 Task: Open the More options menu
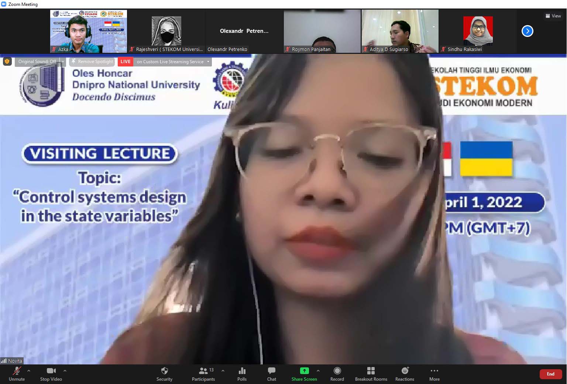point(434,374)
